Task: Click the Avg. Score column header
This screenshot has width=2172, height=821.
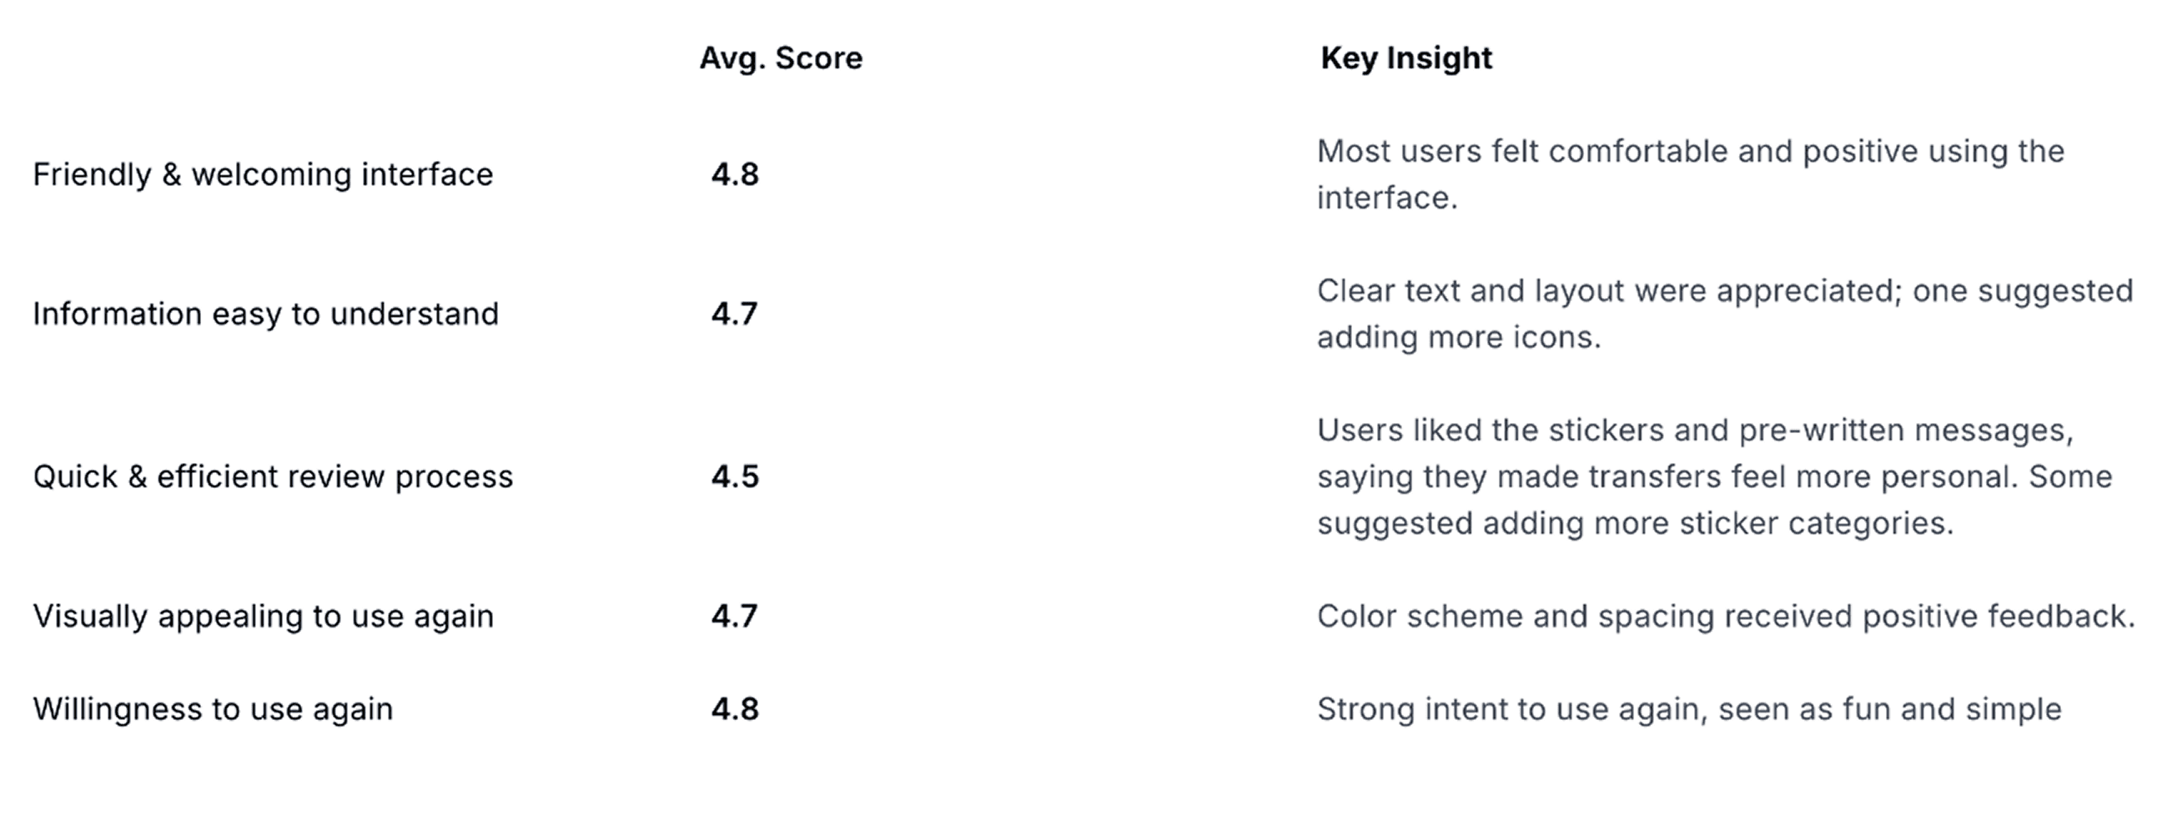Action: click(x=781, y=58)
